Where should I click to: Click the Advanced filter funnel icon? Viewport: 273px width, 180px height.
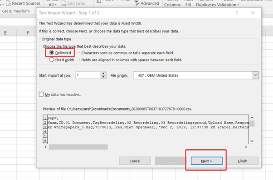[137, 3]
